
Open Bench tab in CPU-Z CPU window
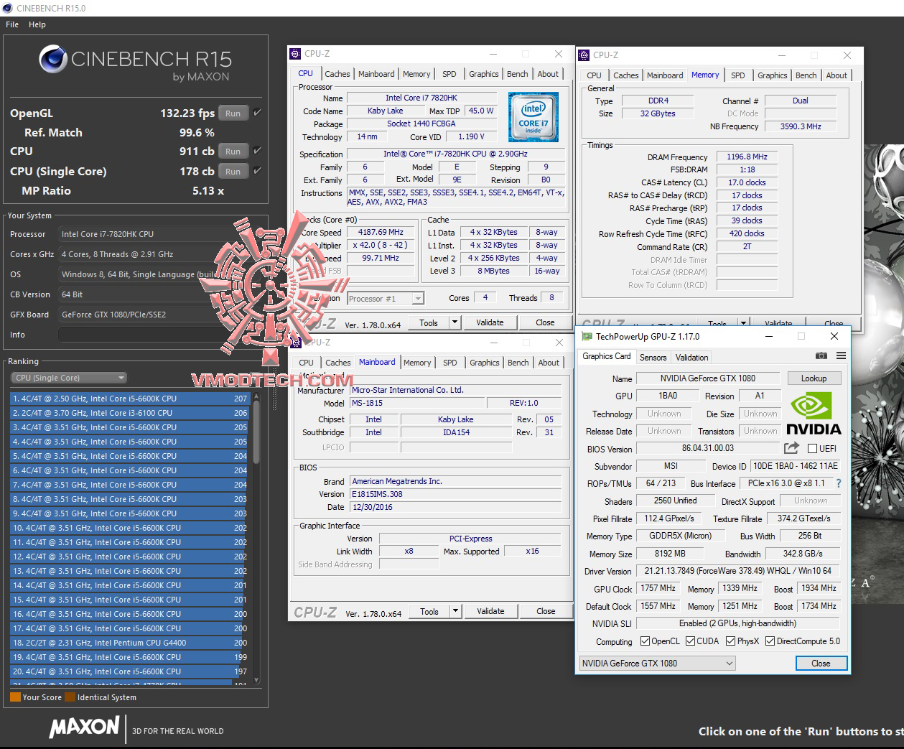coord(517,74)
